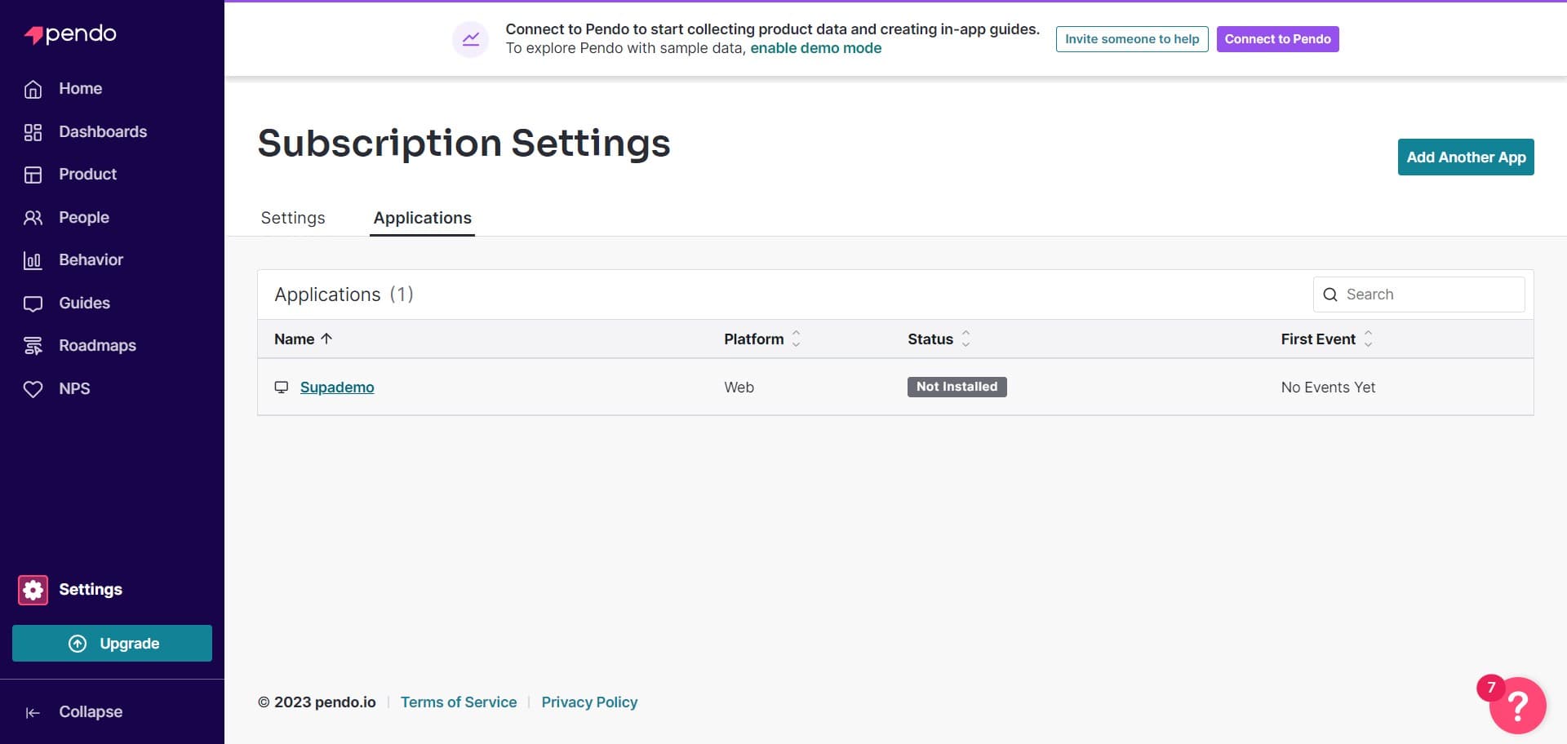Click the Settings gear icon
This screenshot has height=744, width=1567.
pyautogui.click(x=33, y=590)
